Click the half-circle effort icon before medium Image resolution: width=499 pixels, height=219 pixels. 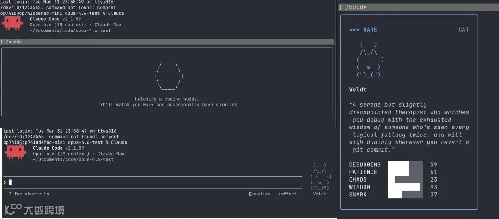(251, 194)
